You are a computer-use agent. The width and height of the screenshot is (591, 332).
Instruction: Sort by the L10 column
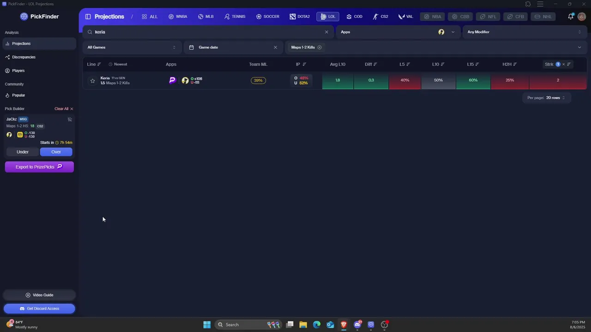point(438,64)
